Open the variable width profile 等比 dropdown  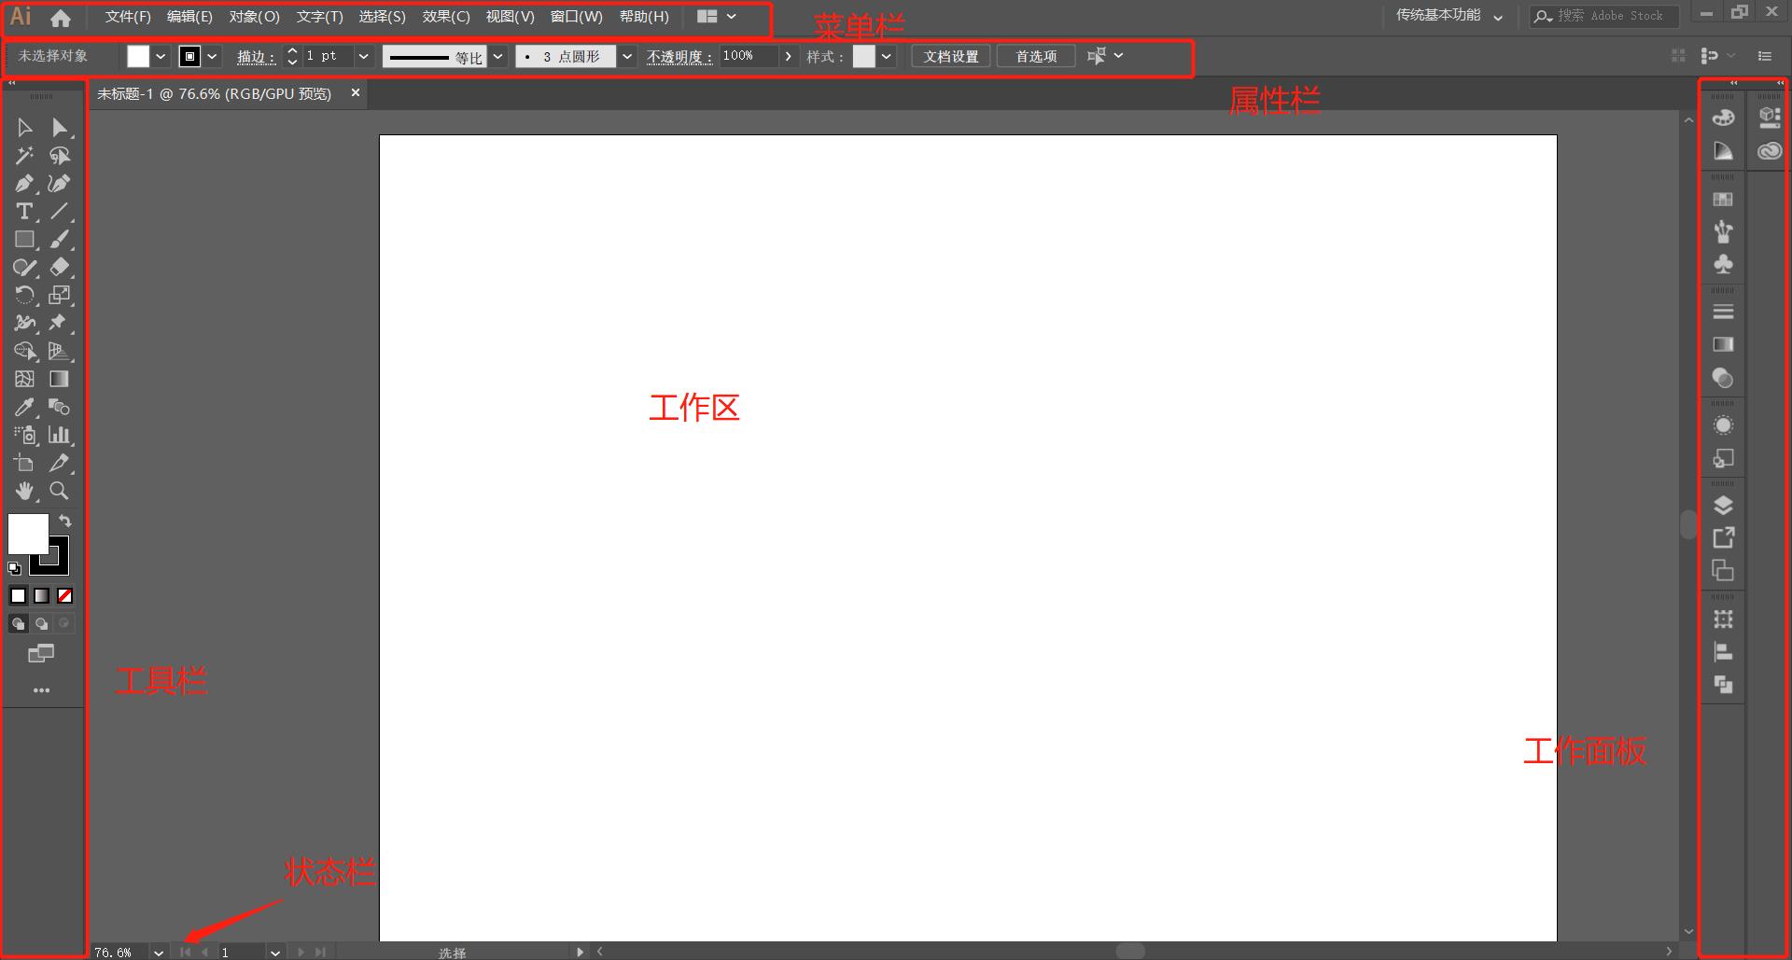[498, 57]
